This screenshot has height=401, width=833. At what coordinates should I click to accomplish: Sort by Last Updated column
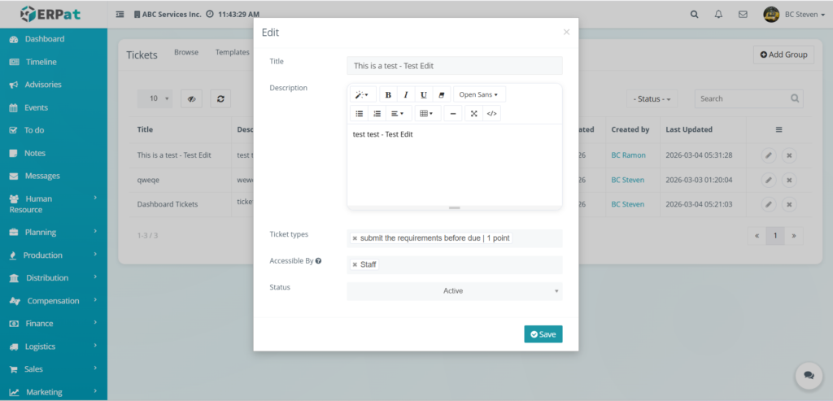[x=689, y=129]
